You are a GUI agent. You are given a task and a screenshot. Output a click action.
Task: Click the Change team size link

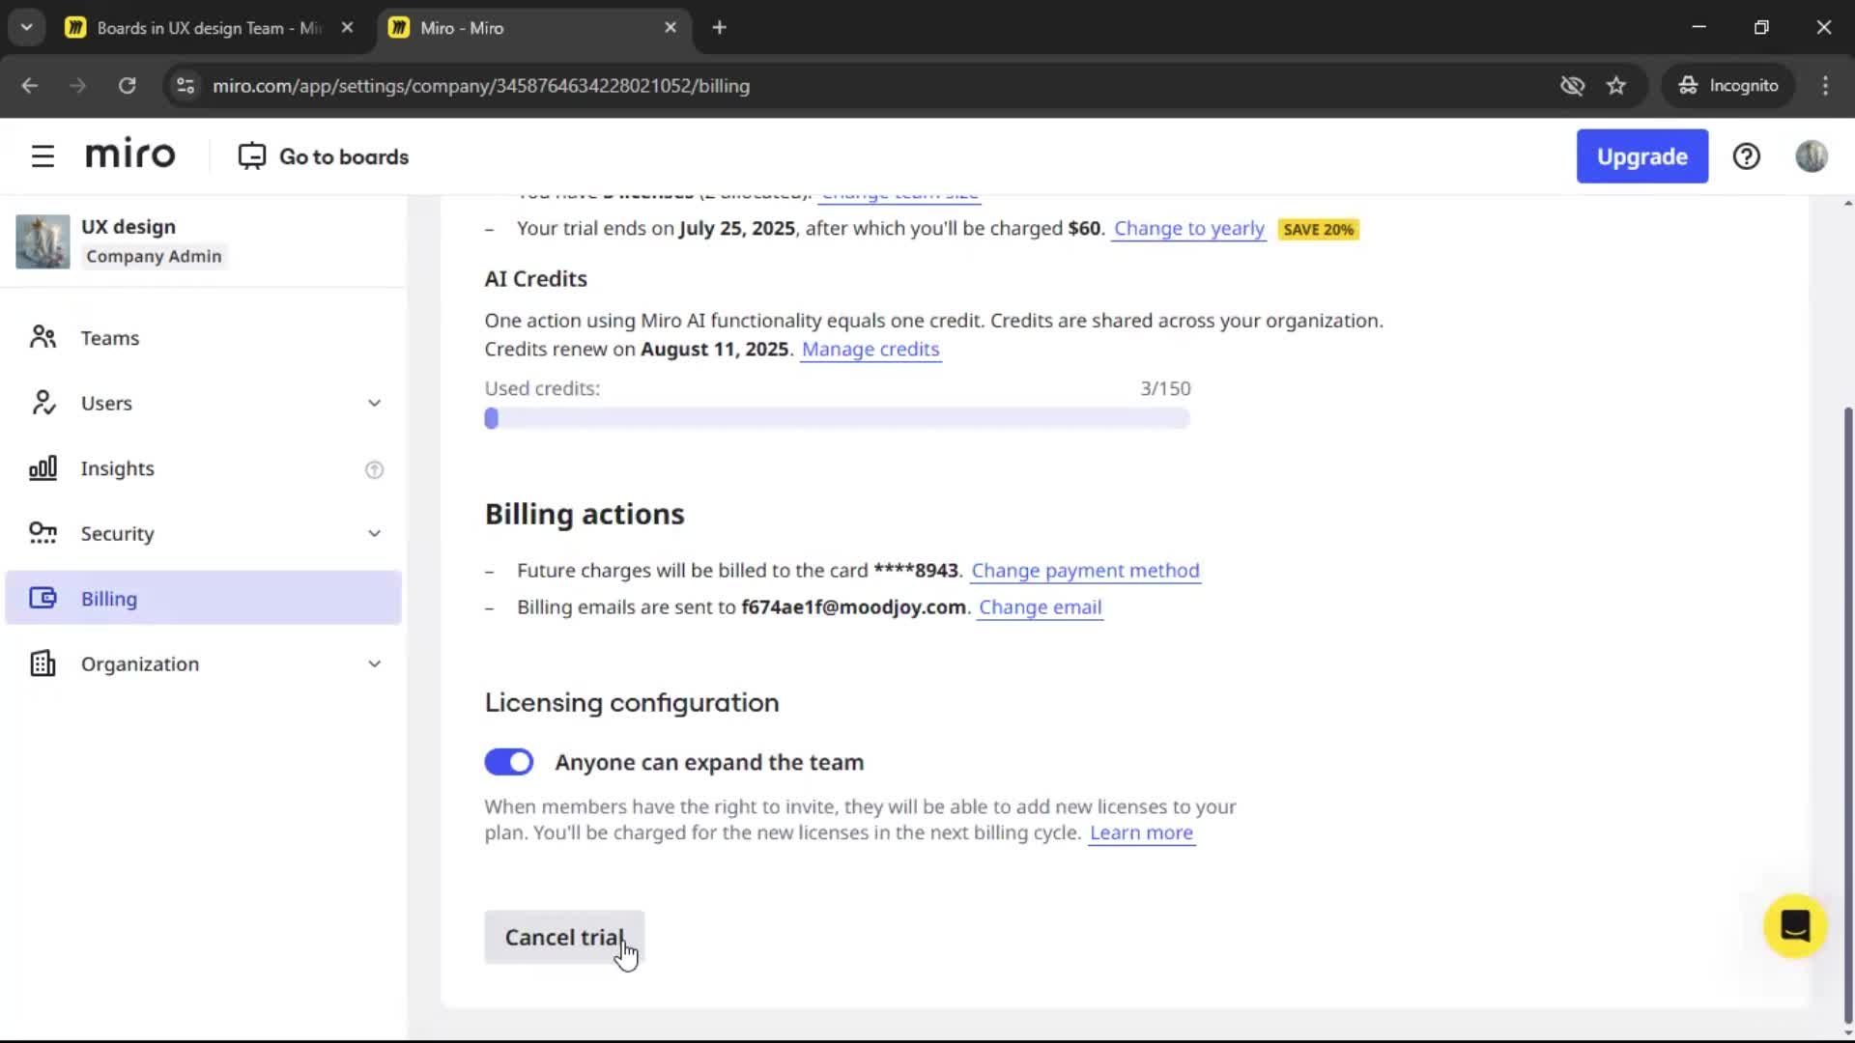coord(899,196)
